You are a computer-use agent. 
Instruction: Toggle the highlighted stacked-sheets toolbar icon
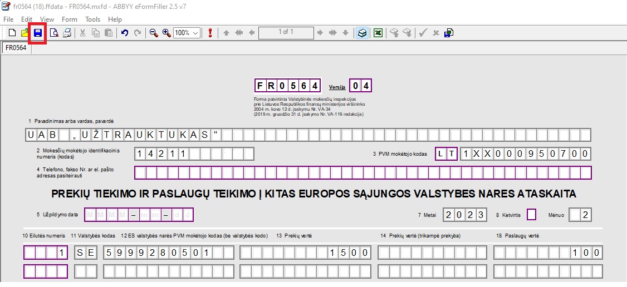(363, 33)
